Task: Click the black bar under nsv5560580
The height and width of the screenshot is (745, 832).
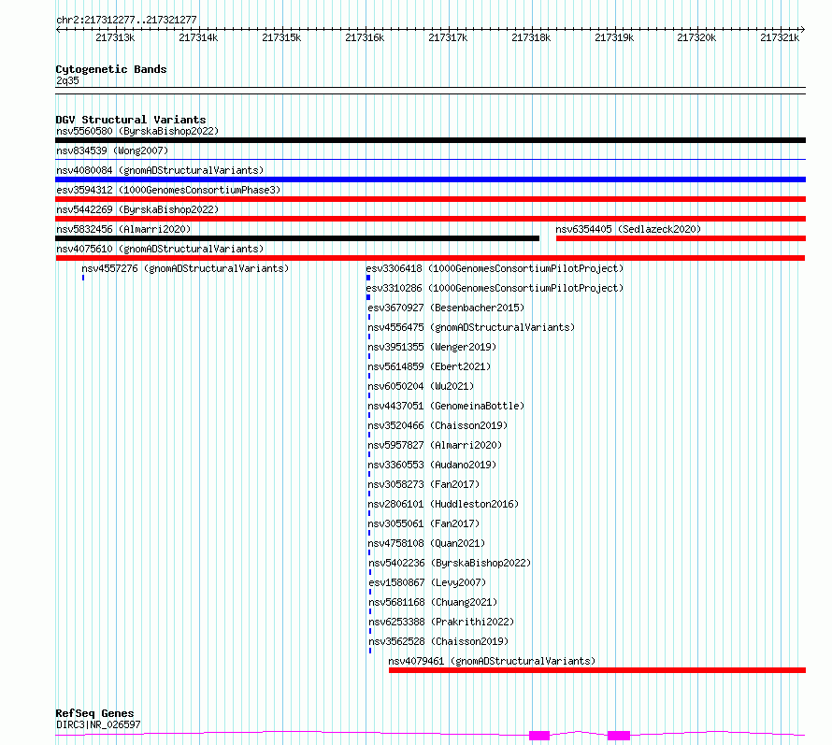Action: pos(430,140)
